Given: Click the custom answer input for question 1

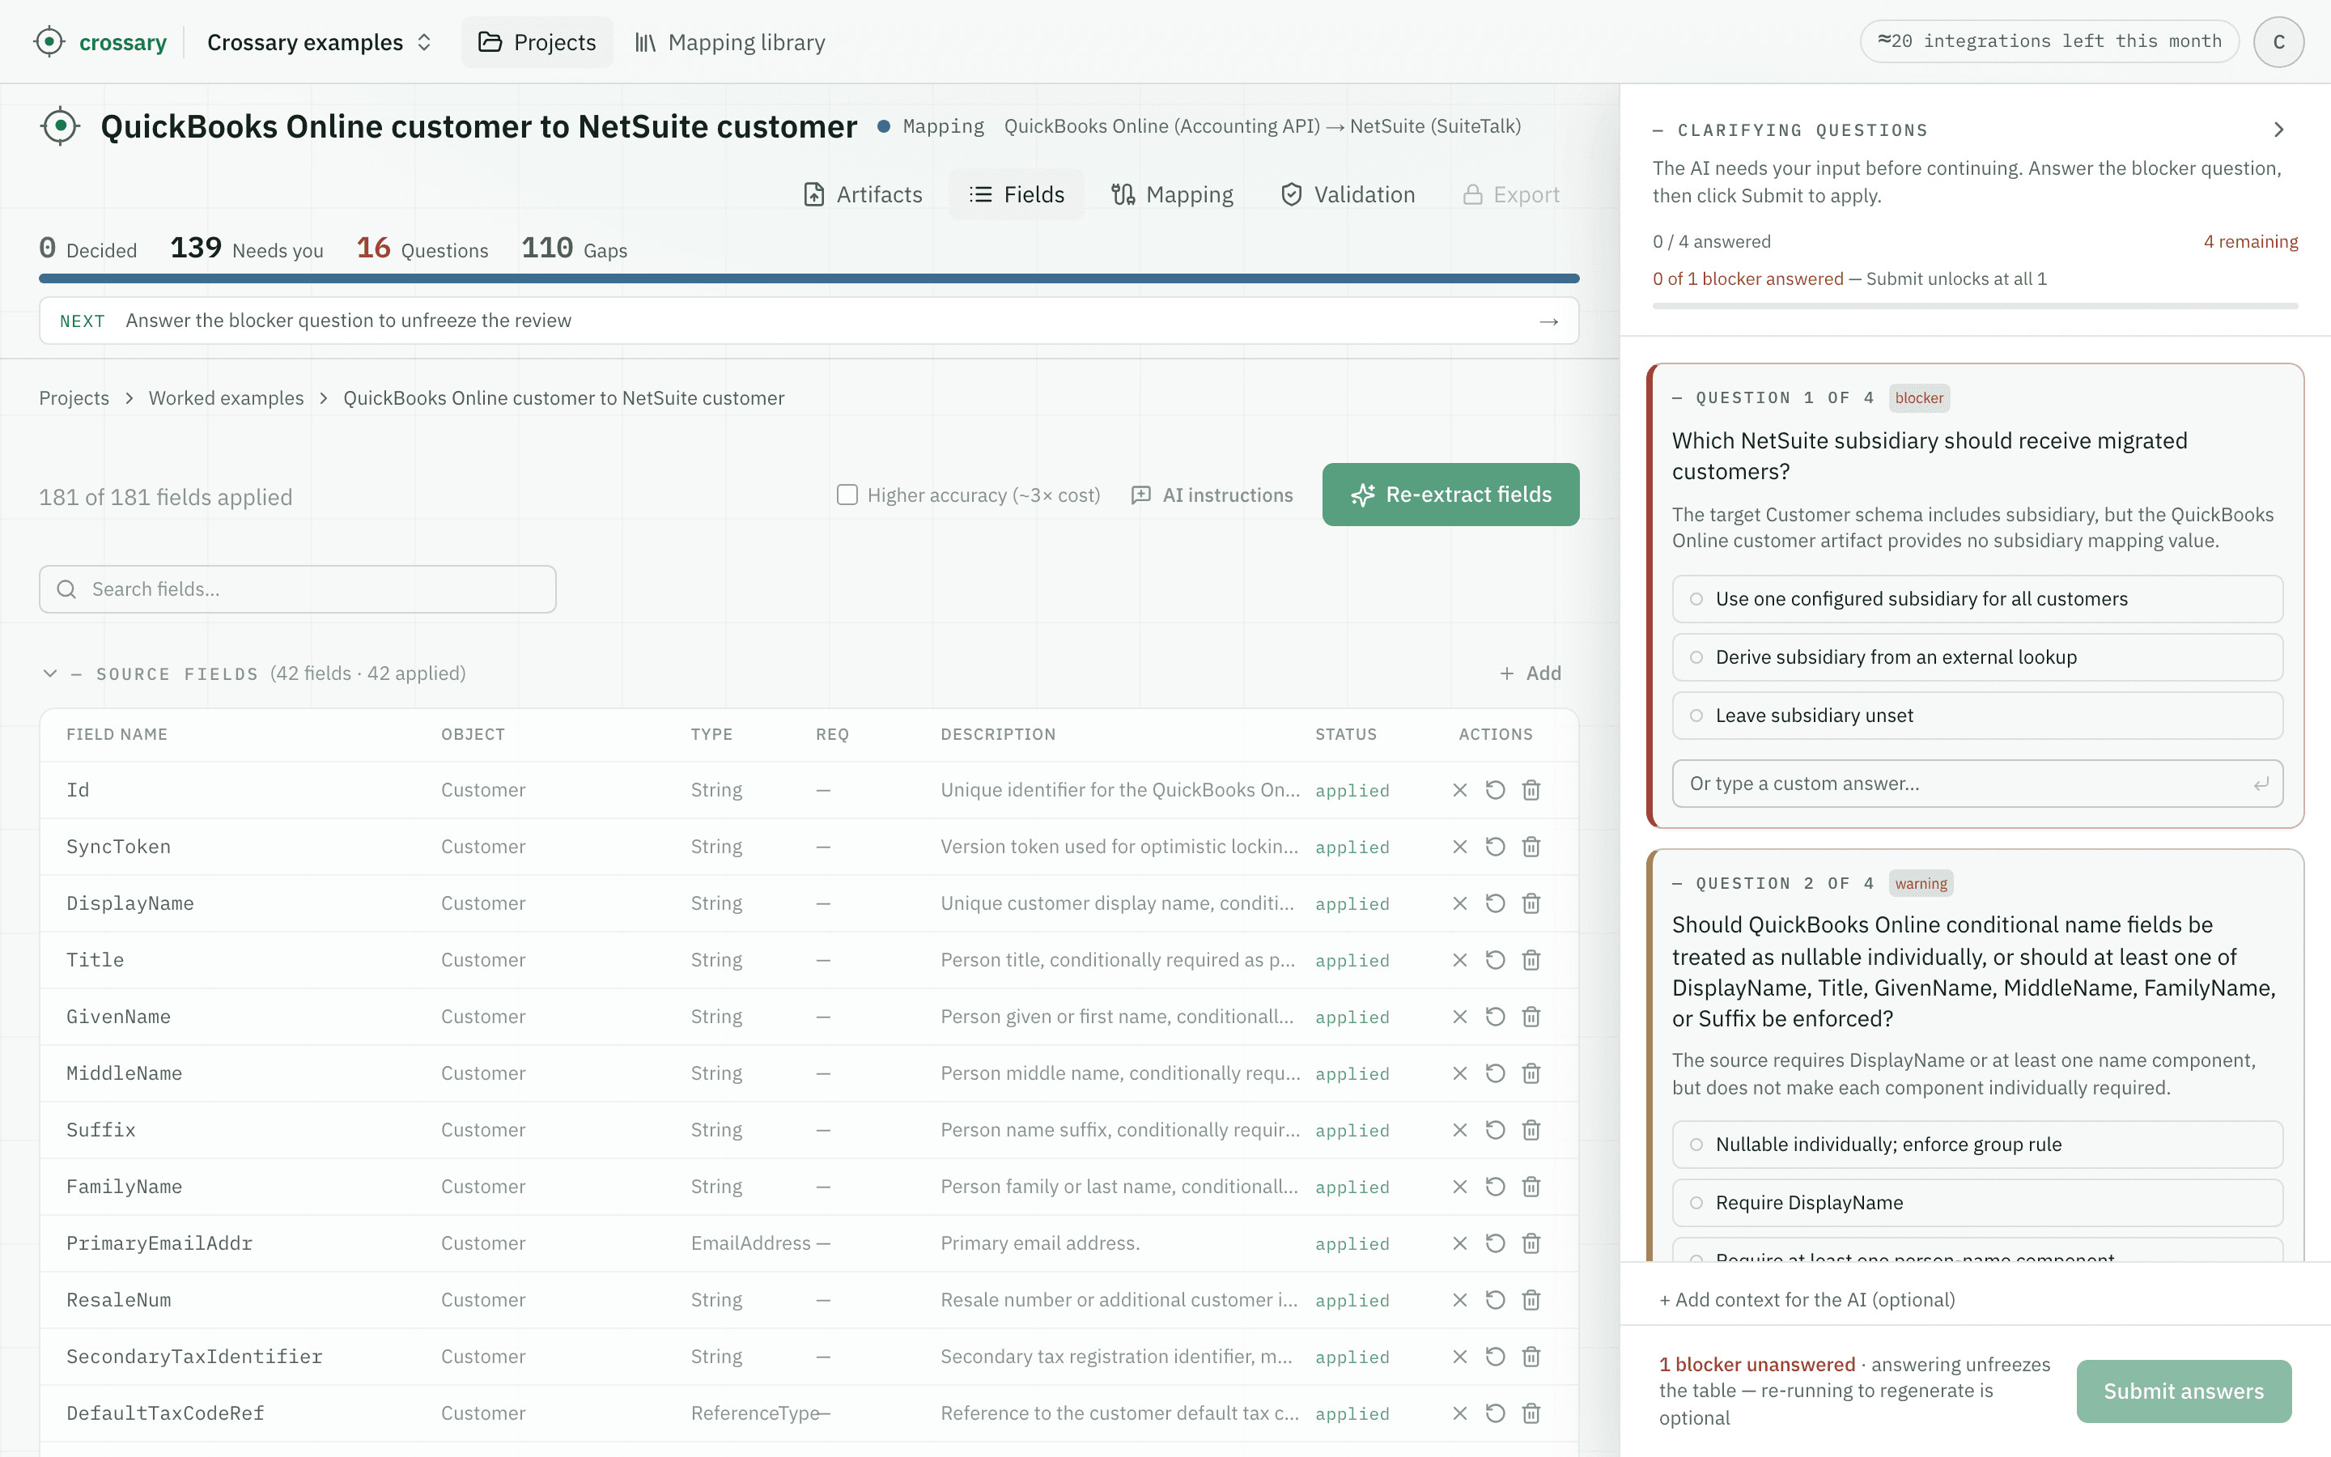Looking at the screenshot, I should point(1976,784).
